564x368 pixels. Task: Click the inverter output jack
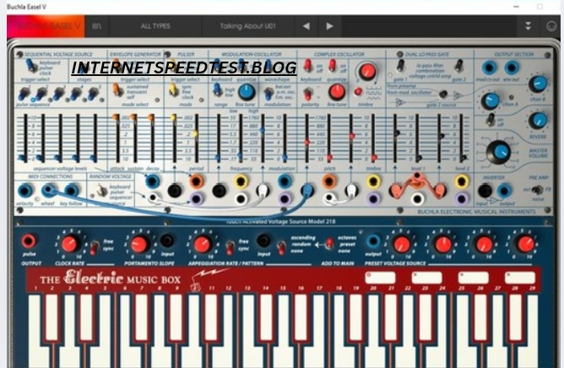tap(504, 191)
